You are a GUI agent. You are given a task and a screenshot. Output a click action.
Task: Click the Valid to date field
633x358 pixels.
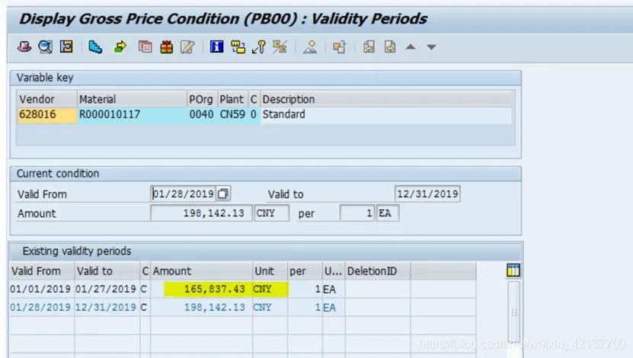[427, 193]
